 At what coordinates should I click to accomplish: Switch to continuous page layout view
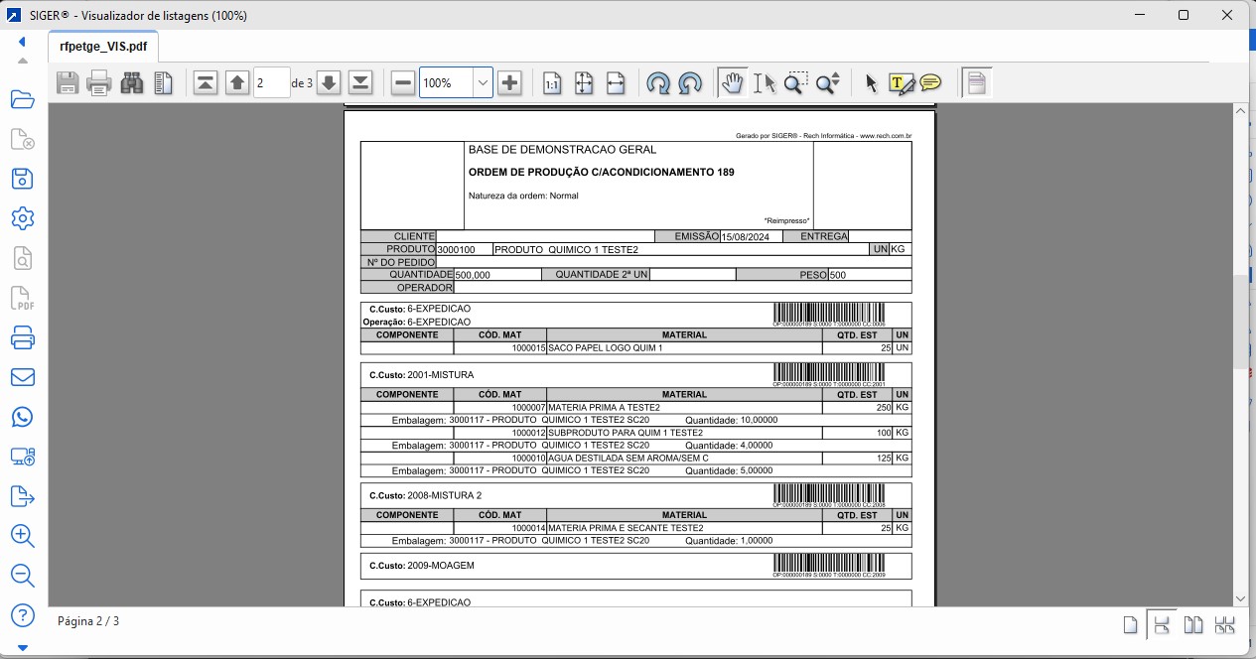tap(1160, 624)
